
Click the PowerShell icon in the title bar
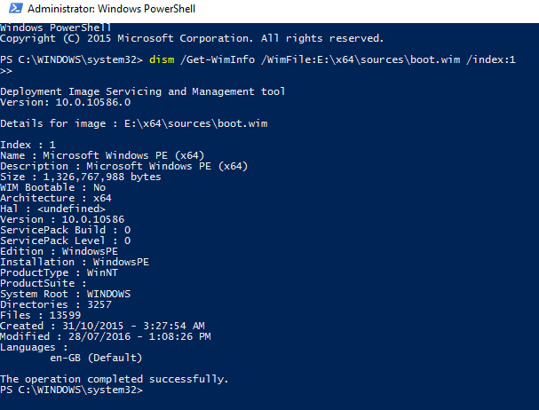(x=9, y=9)
